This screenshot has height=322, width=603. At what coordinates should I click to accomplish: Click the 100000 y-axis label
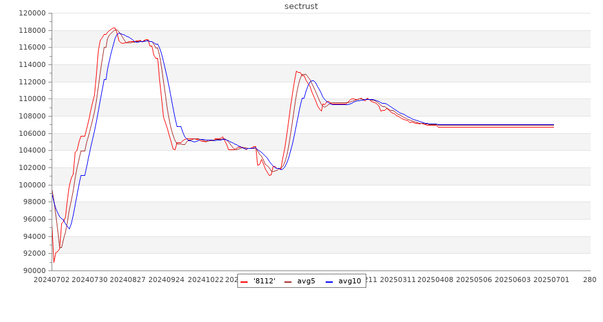pos(30,185)
